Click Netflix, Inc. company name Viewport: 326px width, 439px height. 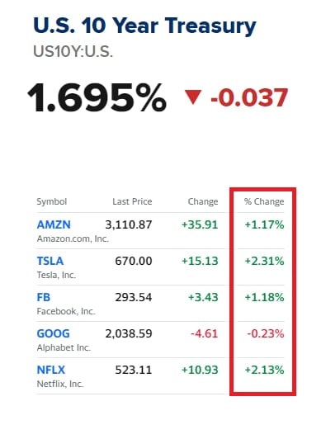(60, 384)
